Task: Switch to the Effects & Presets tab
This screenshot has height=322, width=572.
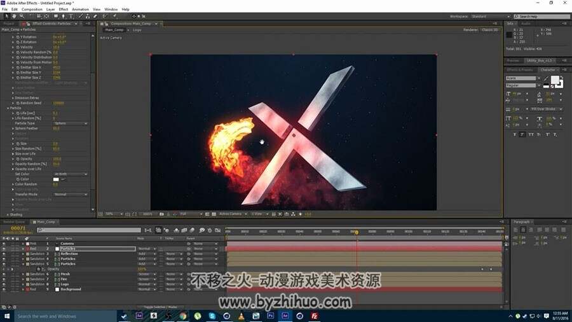Action: coord(520,70)
